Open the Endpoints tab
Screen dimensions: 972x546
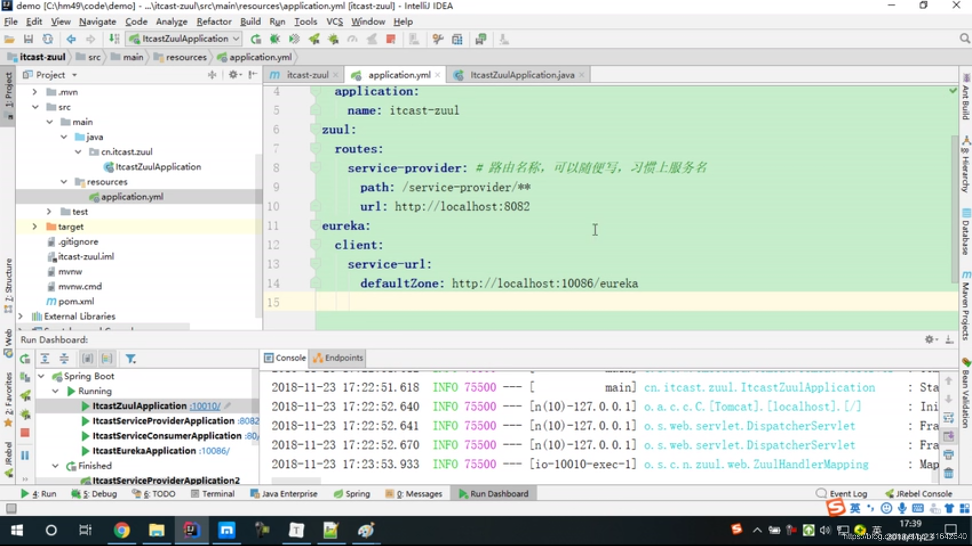[338, 357]
